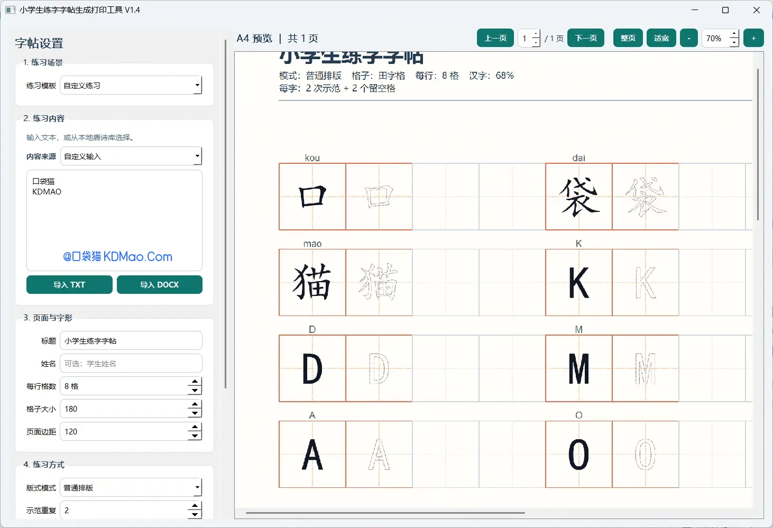Viewport: 773px width, 528px height.
Task: Open the 练习模板 dropdown
Action: pos(131,85)
